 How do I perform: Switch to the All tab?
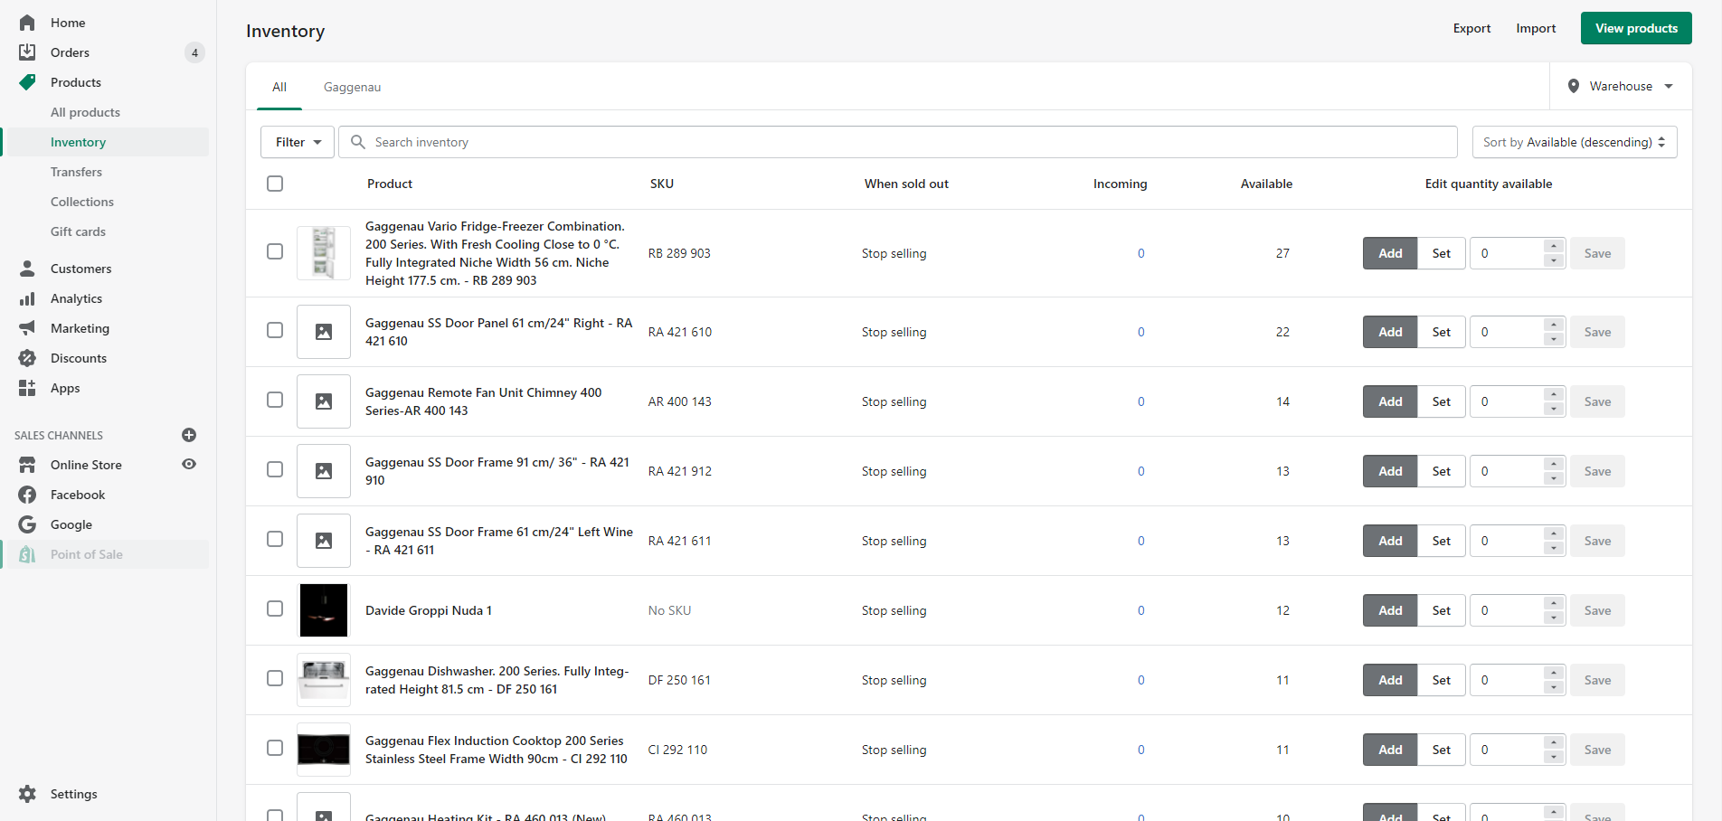pos(279,87)
